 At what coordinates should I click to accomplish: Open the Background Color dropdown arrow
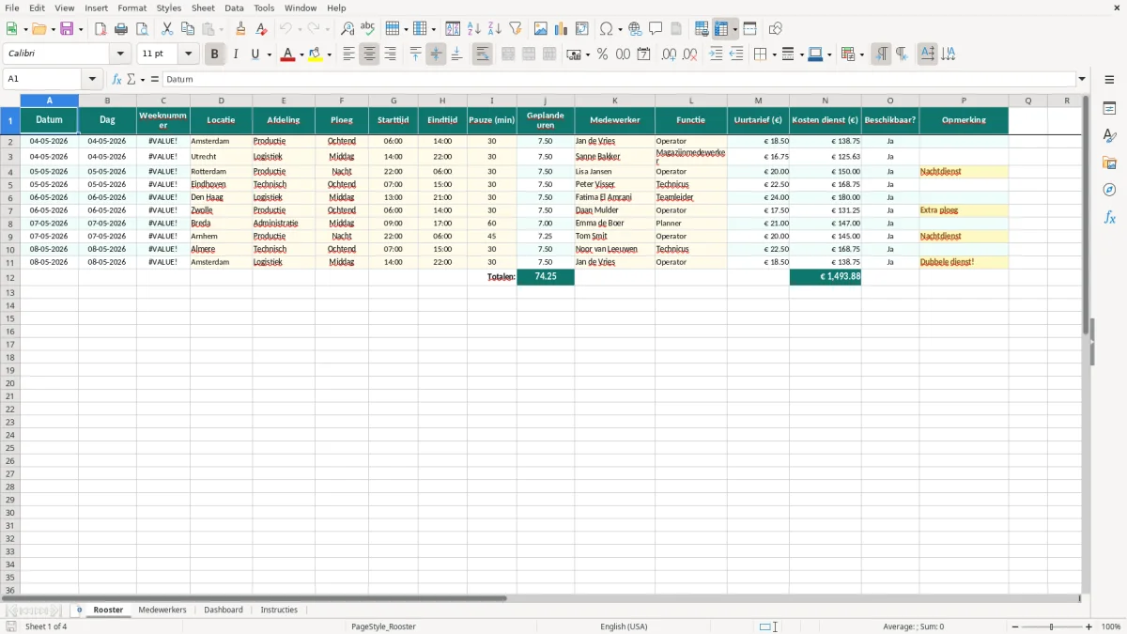tap(330, 54)
